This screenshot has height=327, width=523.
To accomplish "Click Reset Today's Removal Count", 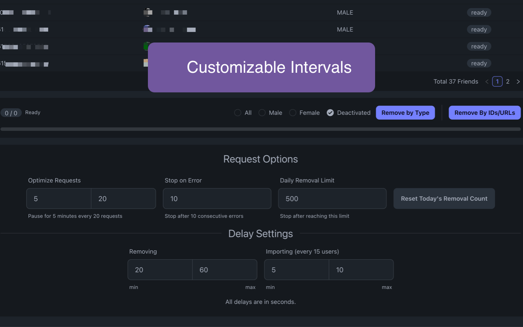I will [444, 199].
